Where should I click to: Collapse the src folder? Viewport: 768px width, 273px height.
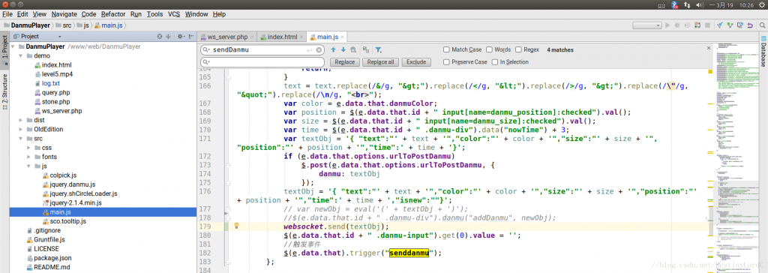tap(20, 139)
